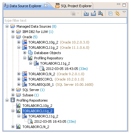Click the Sybase folder icon
Screen dimensions: 131x133
pyautogui.click(x=19, y=95)
